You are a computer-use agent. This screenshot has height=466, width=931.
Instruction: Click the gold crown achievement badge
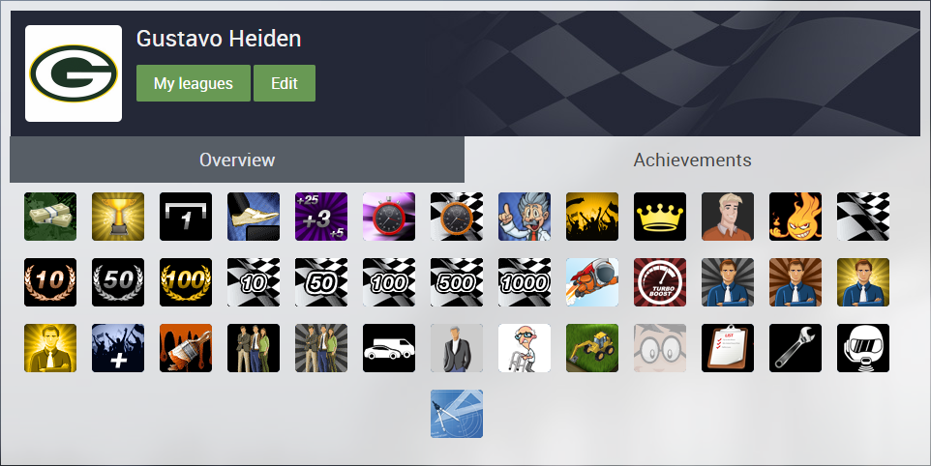660,217
